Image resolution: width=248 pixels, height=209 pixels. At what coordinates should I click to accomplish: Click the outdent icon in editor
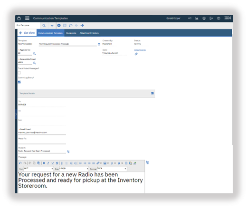coord(76,163)
